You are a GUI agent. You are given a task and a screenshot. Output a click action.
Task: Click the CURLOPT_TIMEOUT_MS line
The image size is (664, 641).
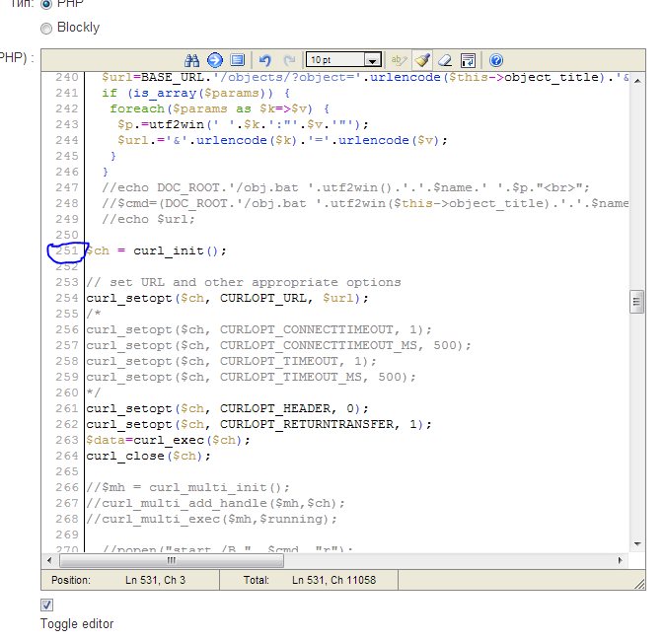[251, 377]
